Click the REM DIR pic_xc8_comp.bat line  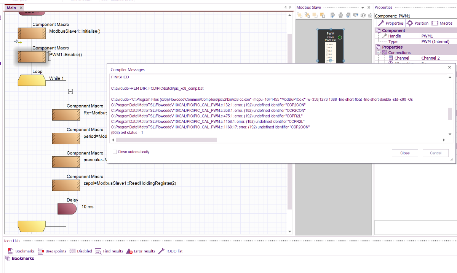click(157, 88)
